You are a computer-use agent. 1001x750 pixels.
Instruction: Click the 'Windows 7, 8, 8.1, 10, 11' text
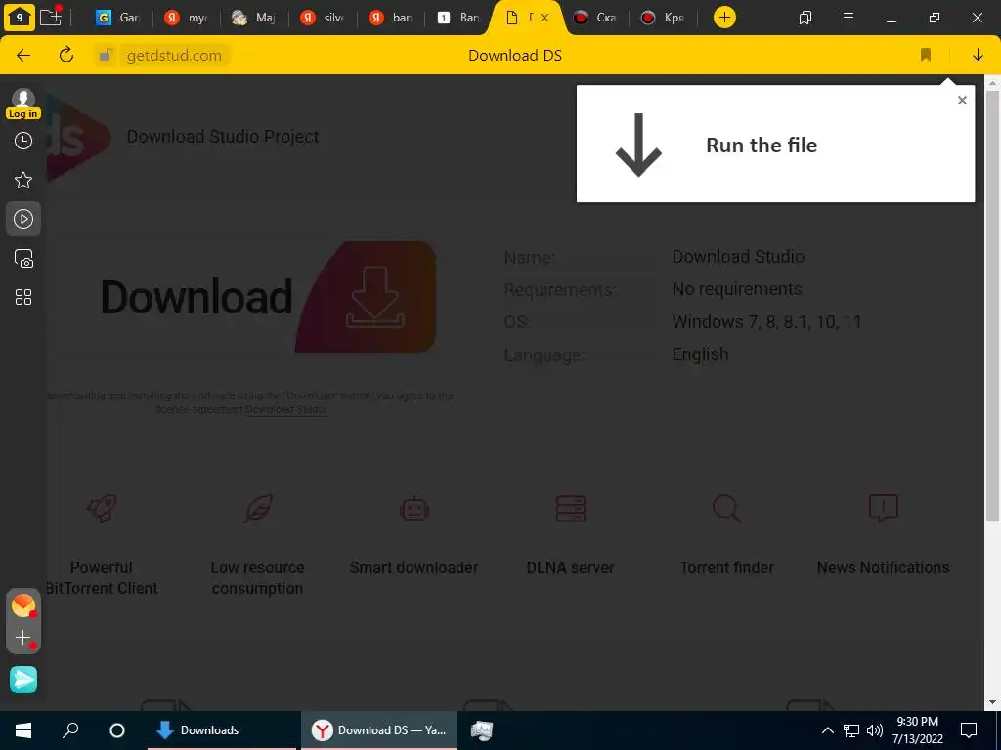(x=766, y=322)
